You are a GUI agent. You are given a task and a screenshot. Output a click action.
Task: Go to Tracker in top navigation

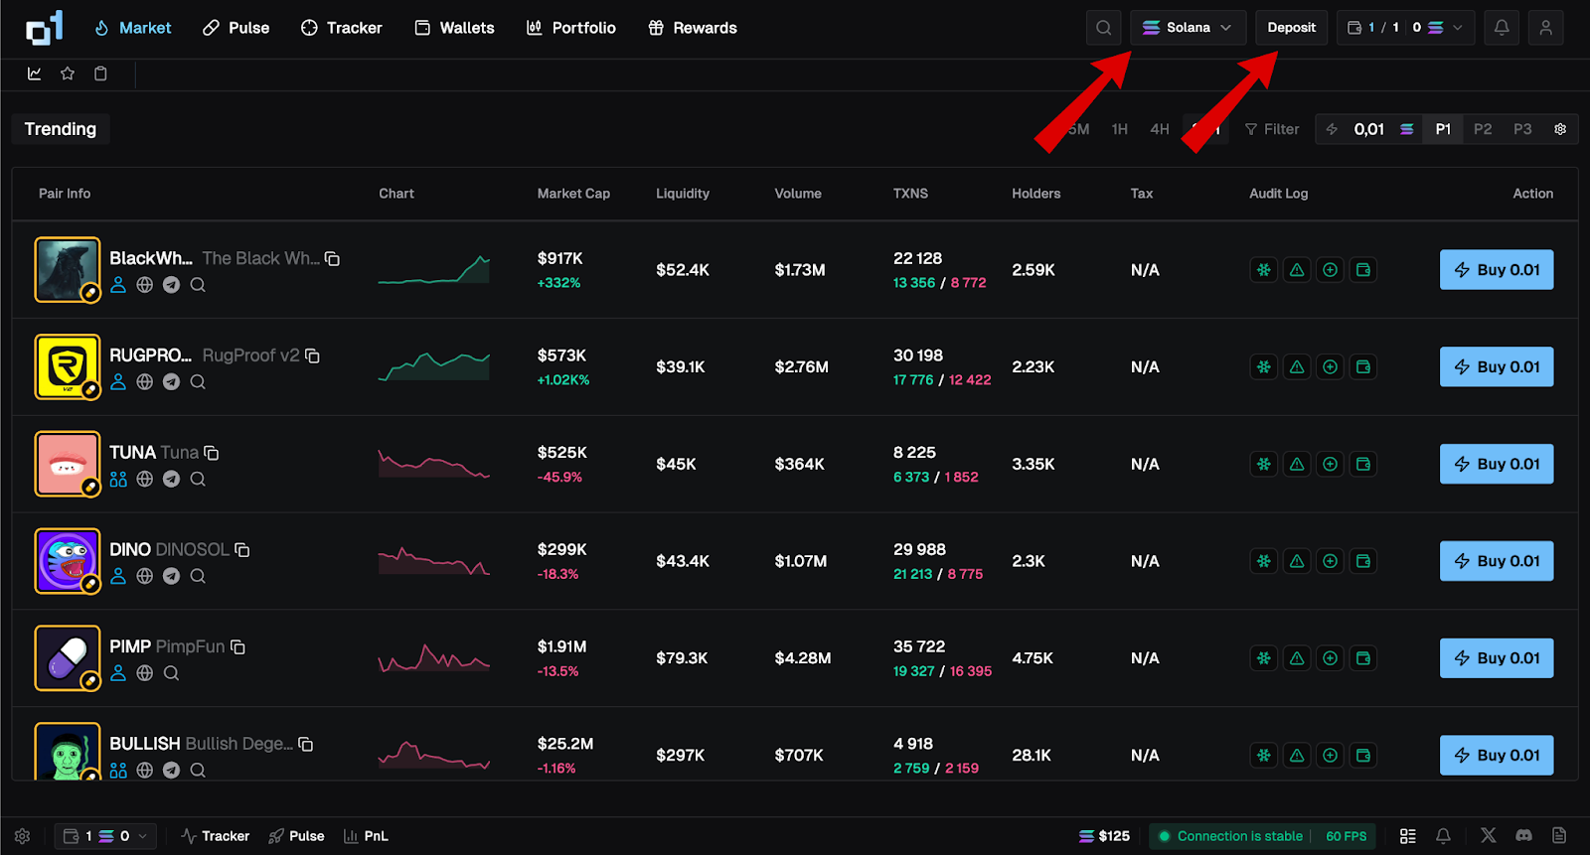[341, 28]
